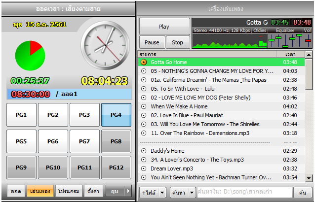Switch to the เล่นเพลง tab
The width and height of the screenshot is (315, 202).
point(40,191)
